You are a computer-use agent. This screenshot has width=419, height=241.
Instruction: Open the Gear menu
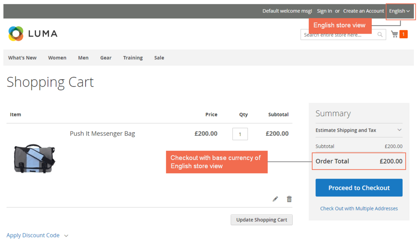click(106, 58)
